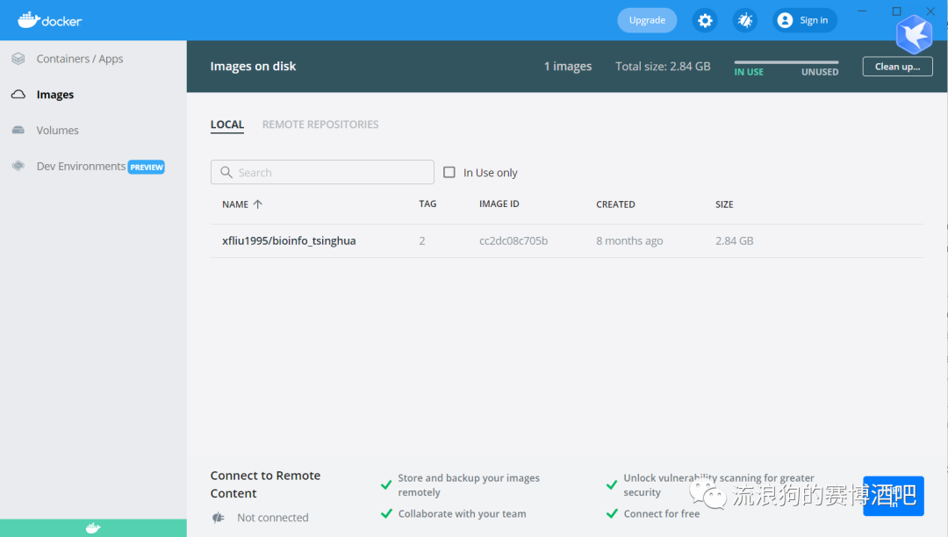Click the 2.84 GB size cell
The width and height of the screenshot is (948, 537).
(x=734, y=241)
